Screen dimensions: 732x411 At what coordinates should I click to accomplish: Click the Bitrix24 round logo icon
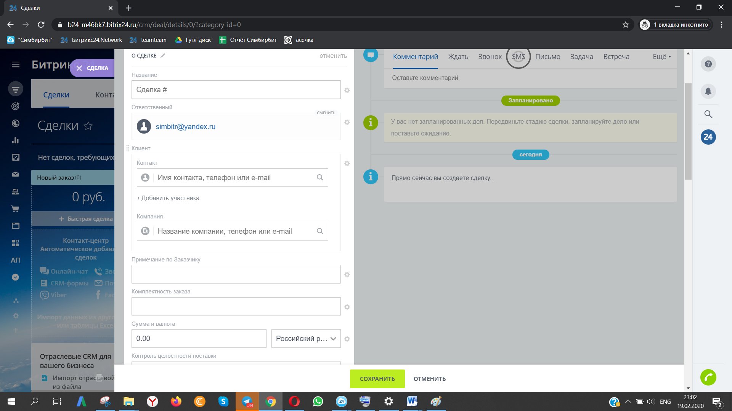pyautogui.click(x=708, y=137)
